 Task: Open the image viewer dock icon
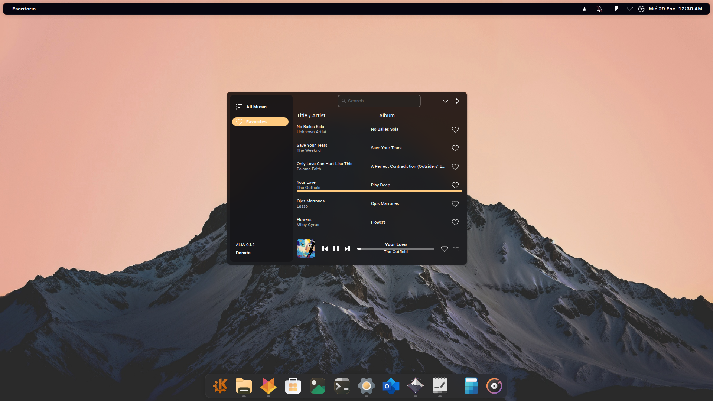point(318,386)
